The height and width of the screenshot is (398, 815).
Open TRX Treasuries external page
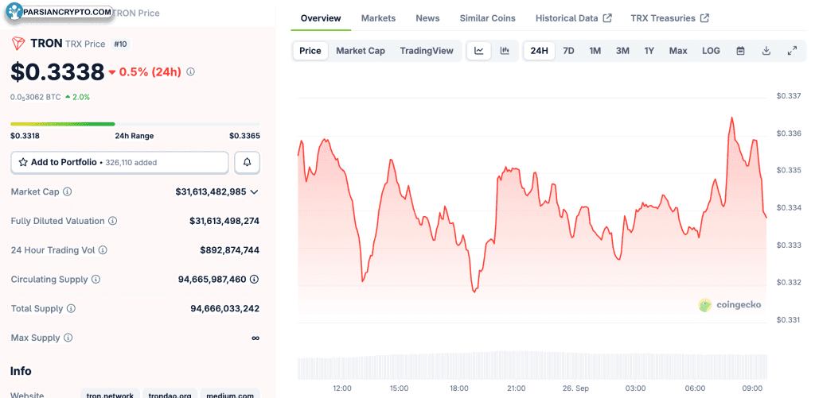coord(669,18)
